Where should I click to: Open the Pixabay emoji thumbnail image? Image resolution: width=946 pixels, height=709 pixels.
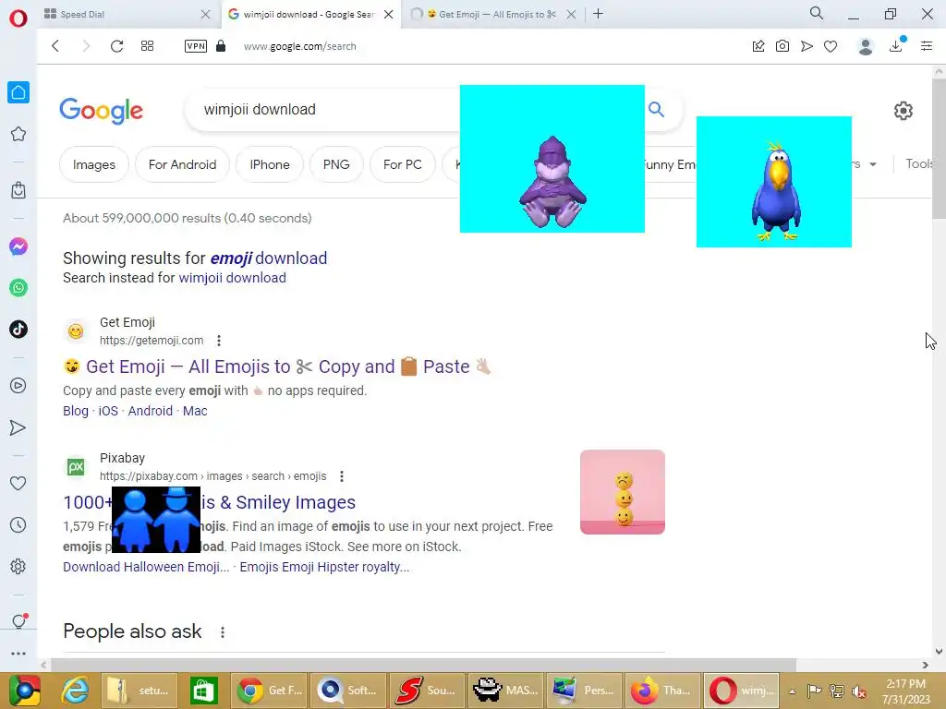(623, 492)
